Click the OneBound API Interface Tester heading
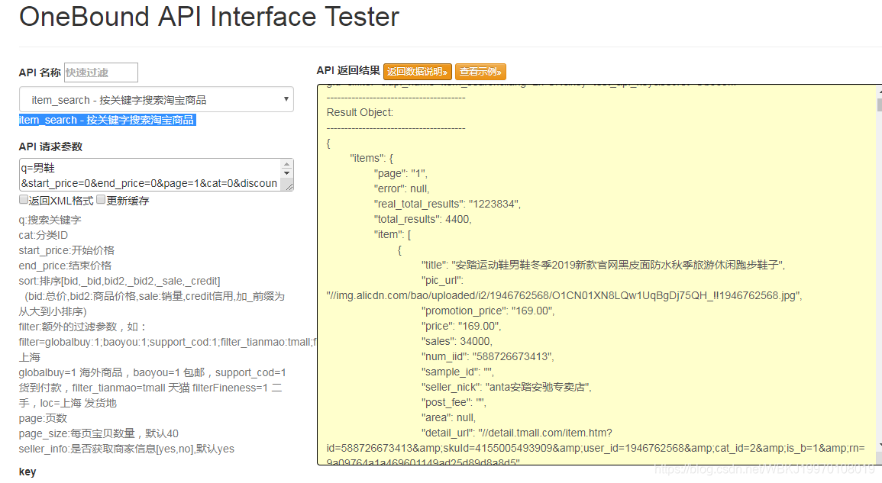Screen dimensions: 882x483 209,16
